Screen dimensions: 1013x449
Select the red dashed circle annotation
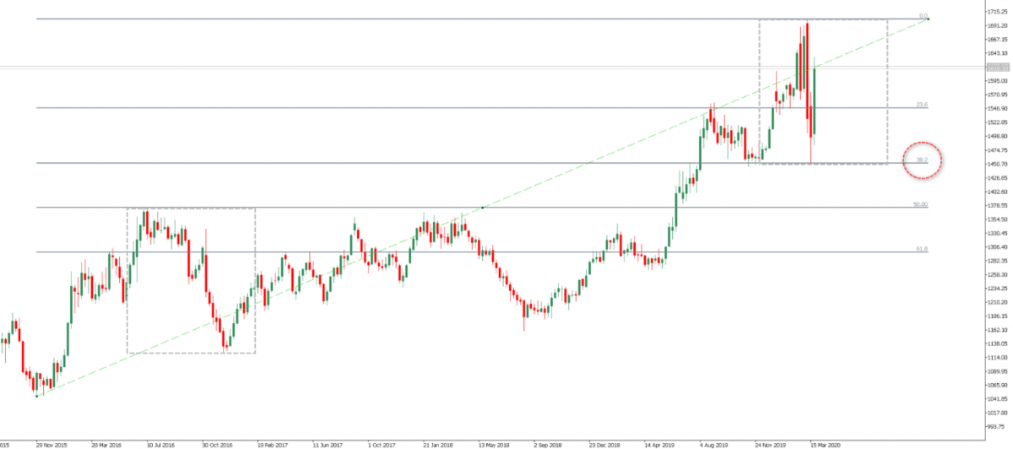pos(922,160)
